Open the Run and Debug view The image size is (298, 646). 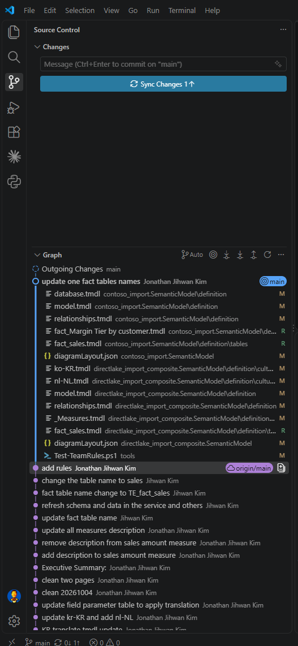pyautogui.click(x=14, y=107)
